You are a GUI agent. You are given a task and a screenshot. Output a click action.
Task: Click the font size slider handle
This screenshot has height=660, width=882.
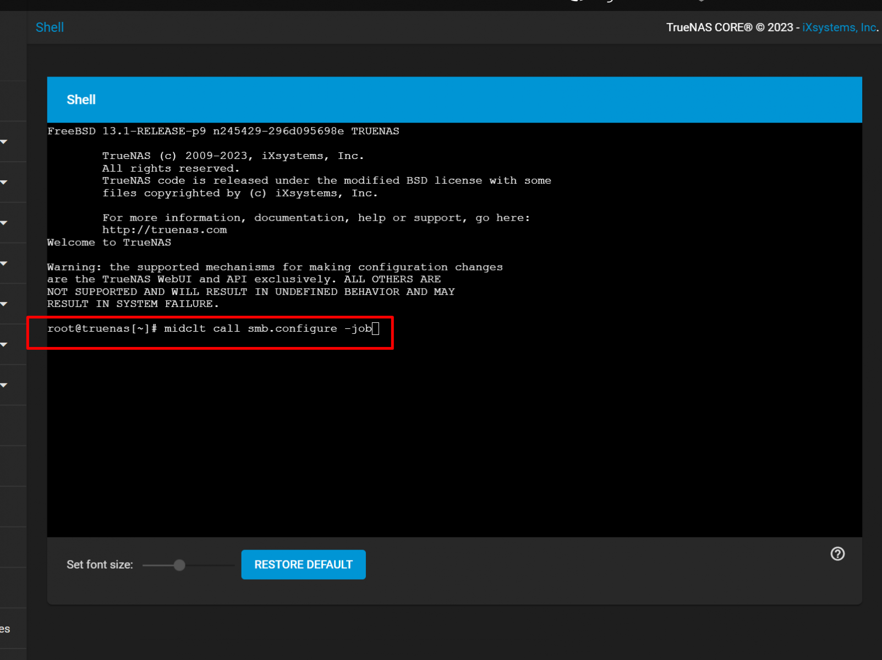point(179,565)
